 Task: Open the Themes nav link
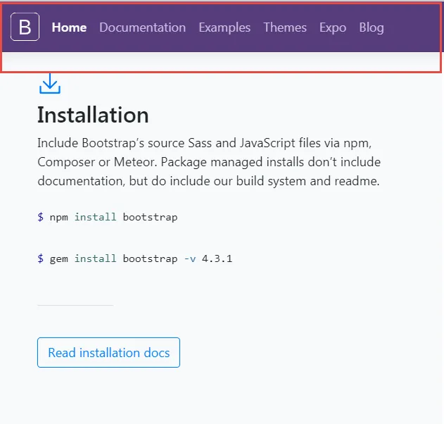[285, 27]
